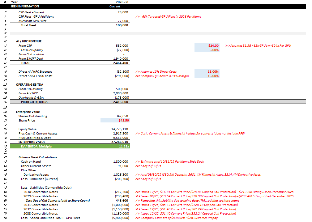This screenshot has width=312, height=222.
Task: Select the PROJECTED EBITDA 2,415,600 cell
Action: (121, 102)
